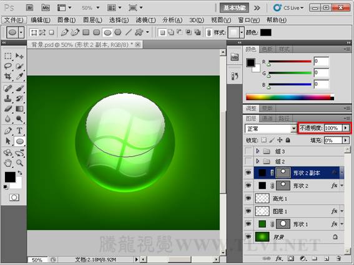
Task: Add a layer style with fx button
Action: pos(278,259)
